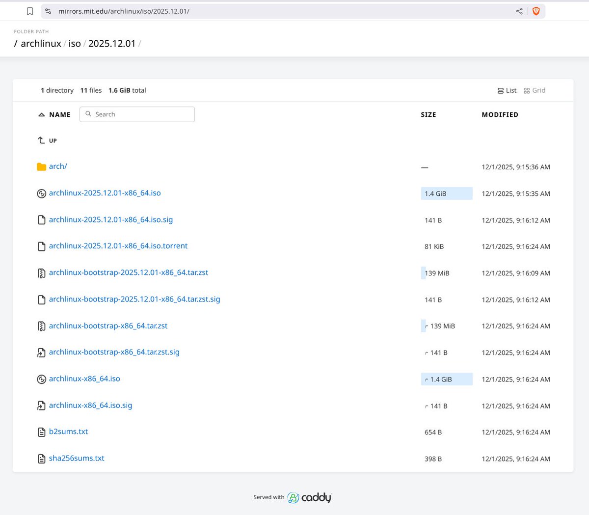Image resolution: width=589 pixels, height=515 pixels.
Task: Go to the iso folder in the path
Action: [75, 43]
